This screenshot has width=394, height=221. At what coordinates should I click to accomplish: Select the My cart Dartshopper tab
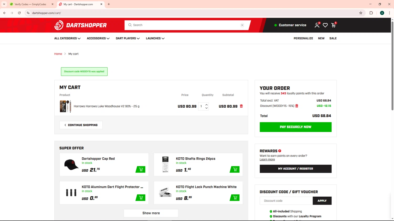78,4
